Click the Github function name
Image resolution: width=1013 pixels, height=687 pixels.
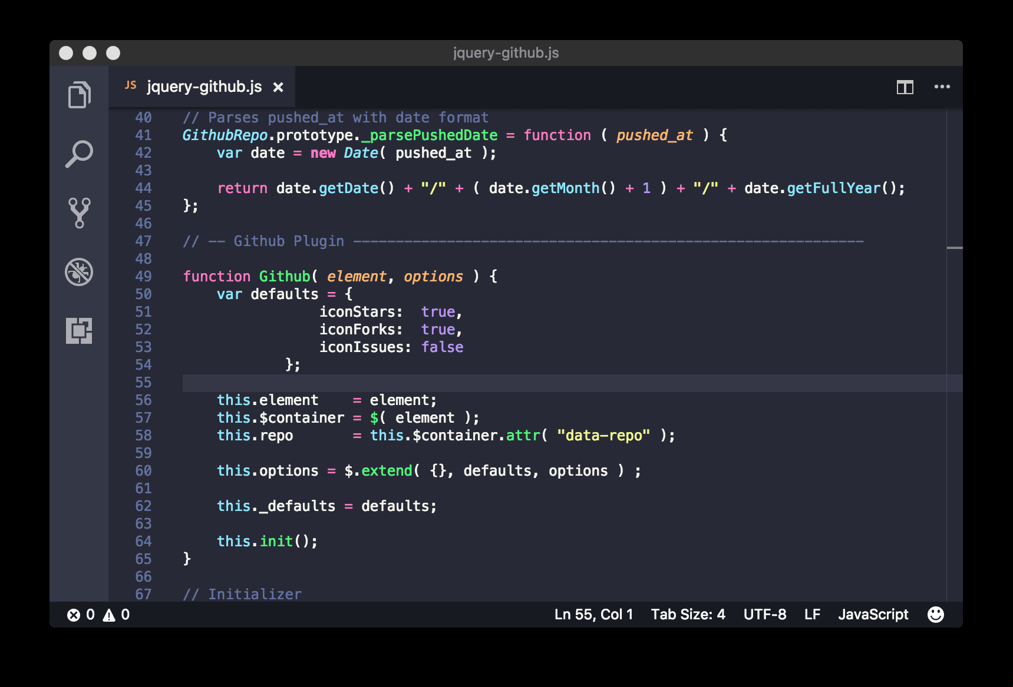click(x=285, y=277)
